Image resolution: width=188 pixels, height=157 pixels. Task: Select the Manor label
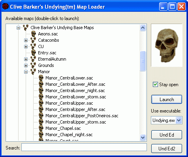click(44, 72)
